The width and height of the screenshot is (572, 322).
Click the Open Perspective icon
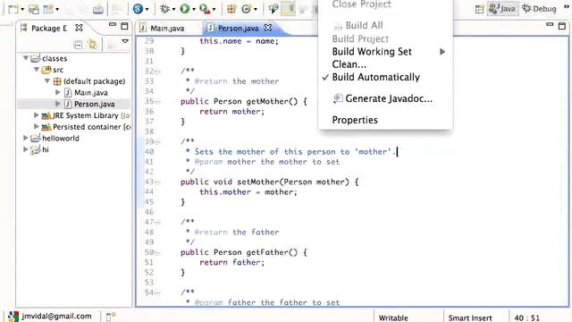(479, 9)
